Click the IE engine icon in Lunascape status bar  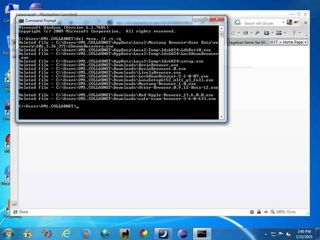pos(15,212)
